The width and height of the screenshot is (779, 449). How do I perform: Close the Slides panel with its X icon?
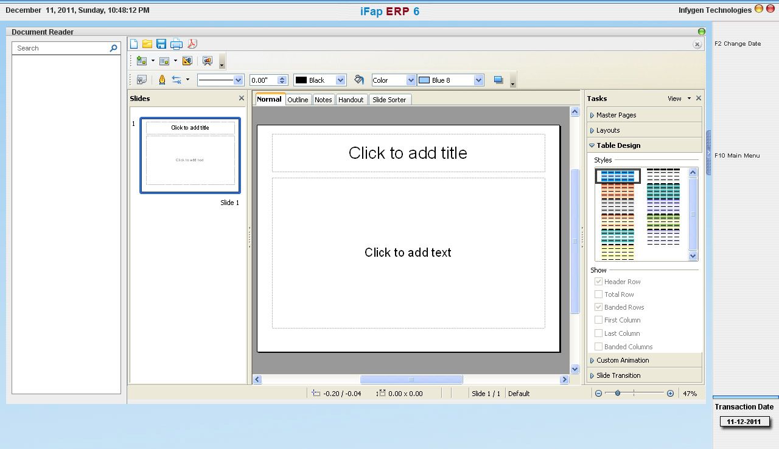click(x=242, y=98)
